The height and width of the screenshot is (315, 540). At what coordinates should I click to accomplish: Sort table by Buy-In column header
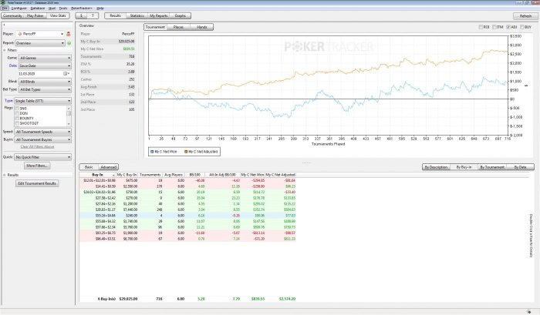coord(97,175)
